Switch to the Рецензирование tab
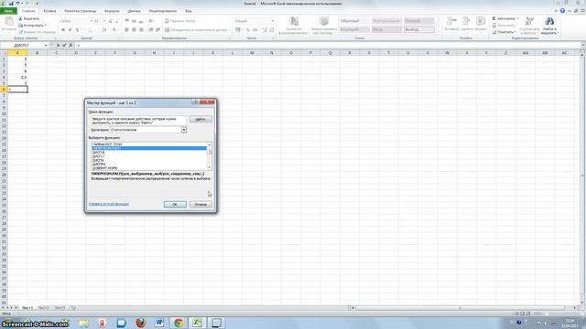Viewport: 586px width, 329px height. click(163, 11)
